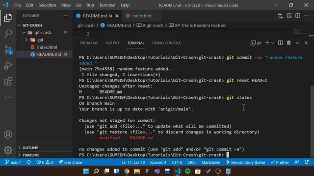Start Live Share from status bar
The height and width of the screenshot is (176, 314).
tap(70, 162)
